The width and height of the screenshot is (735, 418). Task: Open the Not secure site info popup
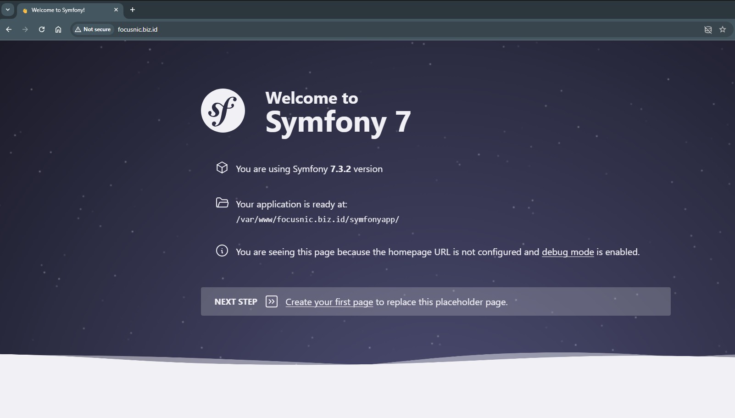coord(93,29)
